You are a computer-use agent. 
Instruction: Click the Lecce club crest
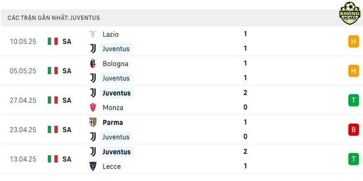[93, 167]
